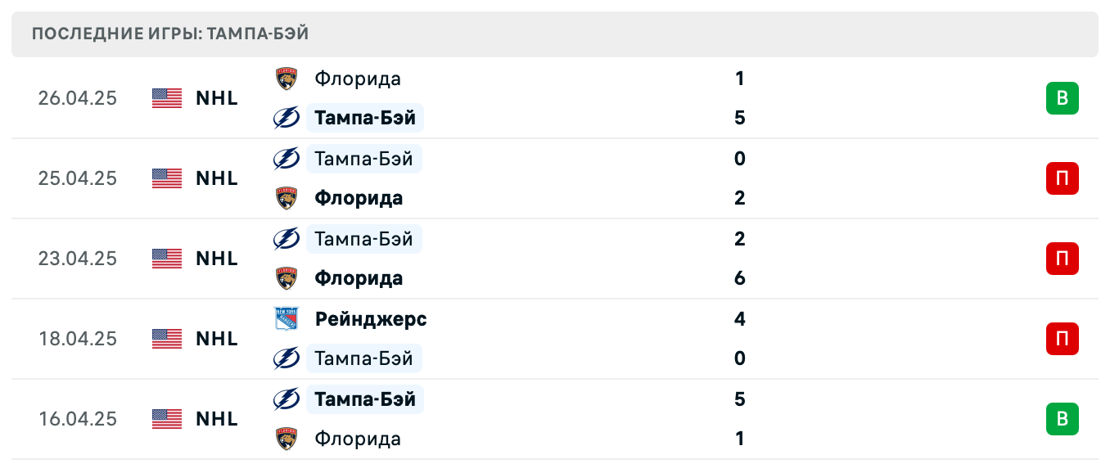
Task: Open the Флорида team page from the 23.04.25 row
Action: 359,278
